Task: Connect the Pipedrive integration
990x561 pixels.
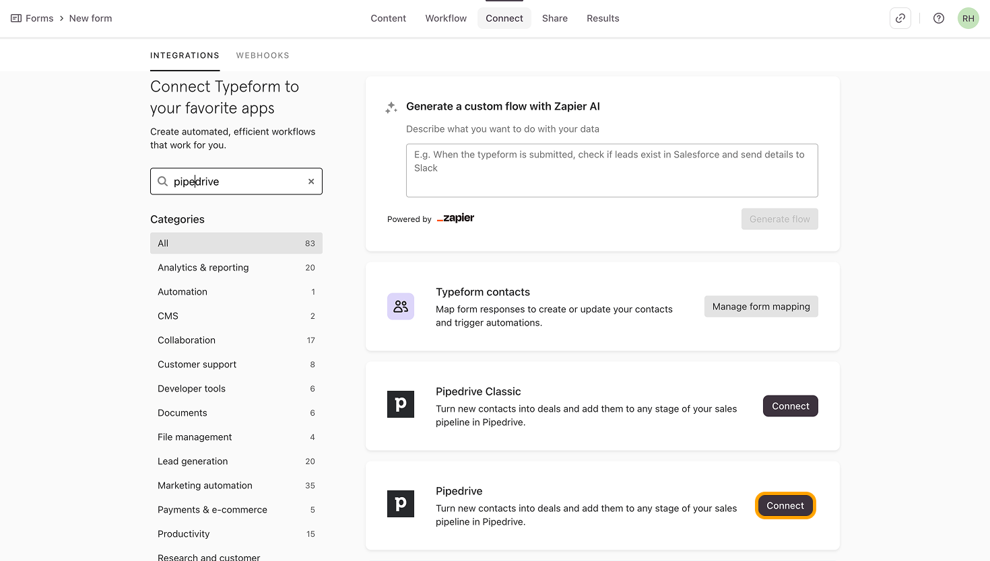Action: pyautogui.click(x=785, y=506)
